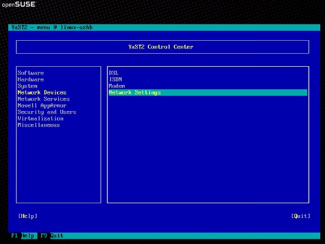Click the [Help] button

point(28,216)
